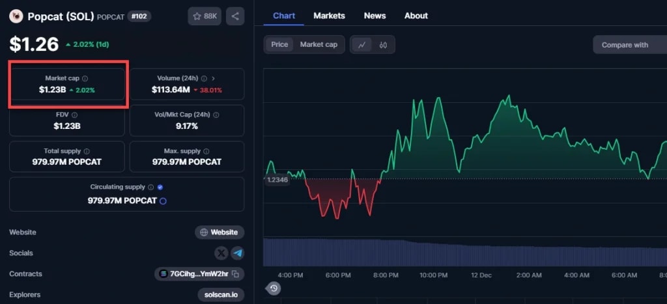Viewport: 667px width, 304px height.
Task: Click the circulating supply progress circle
Action: (163, 201)
